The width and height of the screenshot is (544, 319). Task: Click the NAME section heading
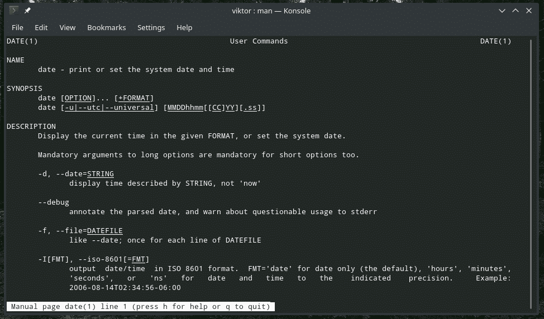pos(16,60)
